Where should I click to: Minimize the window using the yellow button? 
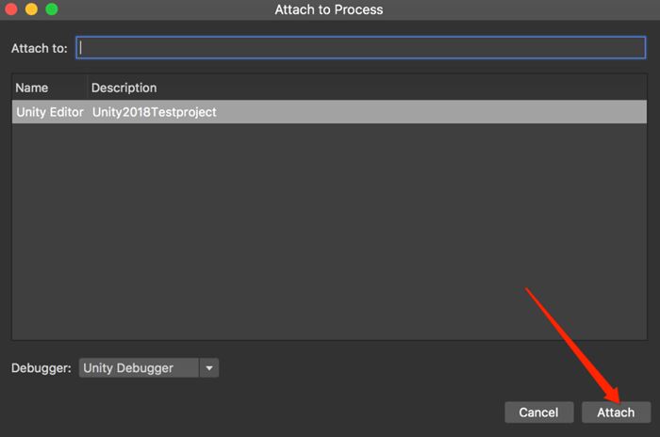(x=31, y=9)
